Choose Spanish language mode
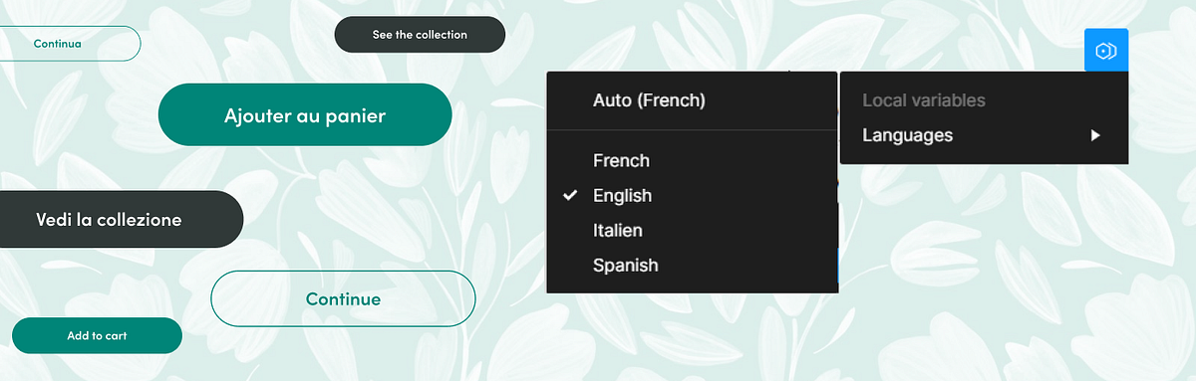This screenshot has height=381, width=1196. [x=693, y=265]
